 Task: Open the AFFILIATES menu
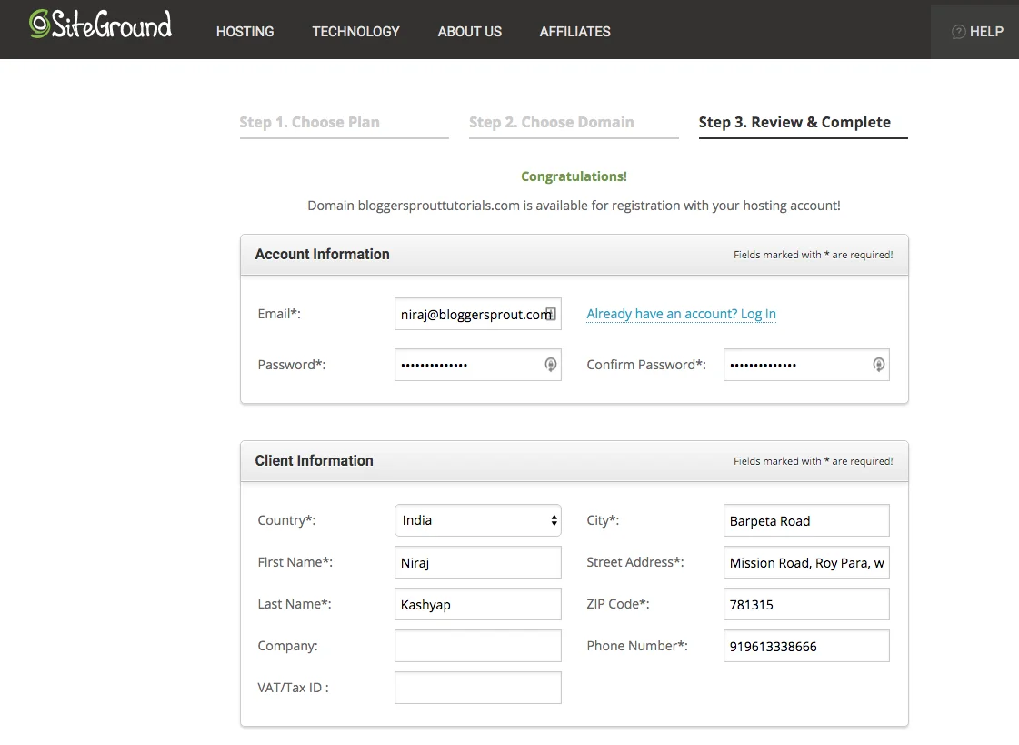574,31
